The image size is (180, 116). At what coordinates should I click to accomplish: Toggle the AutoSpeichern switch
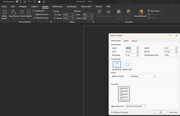click(x=19, y=2)
